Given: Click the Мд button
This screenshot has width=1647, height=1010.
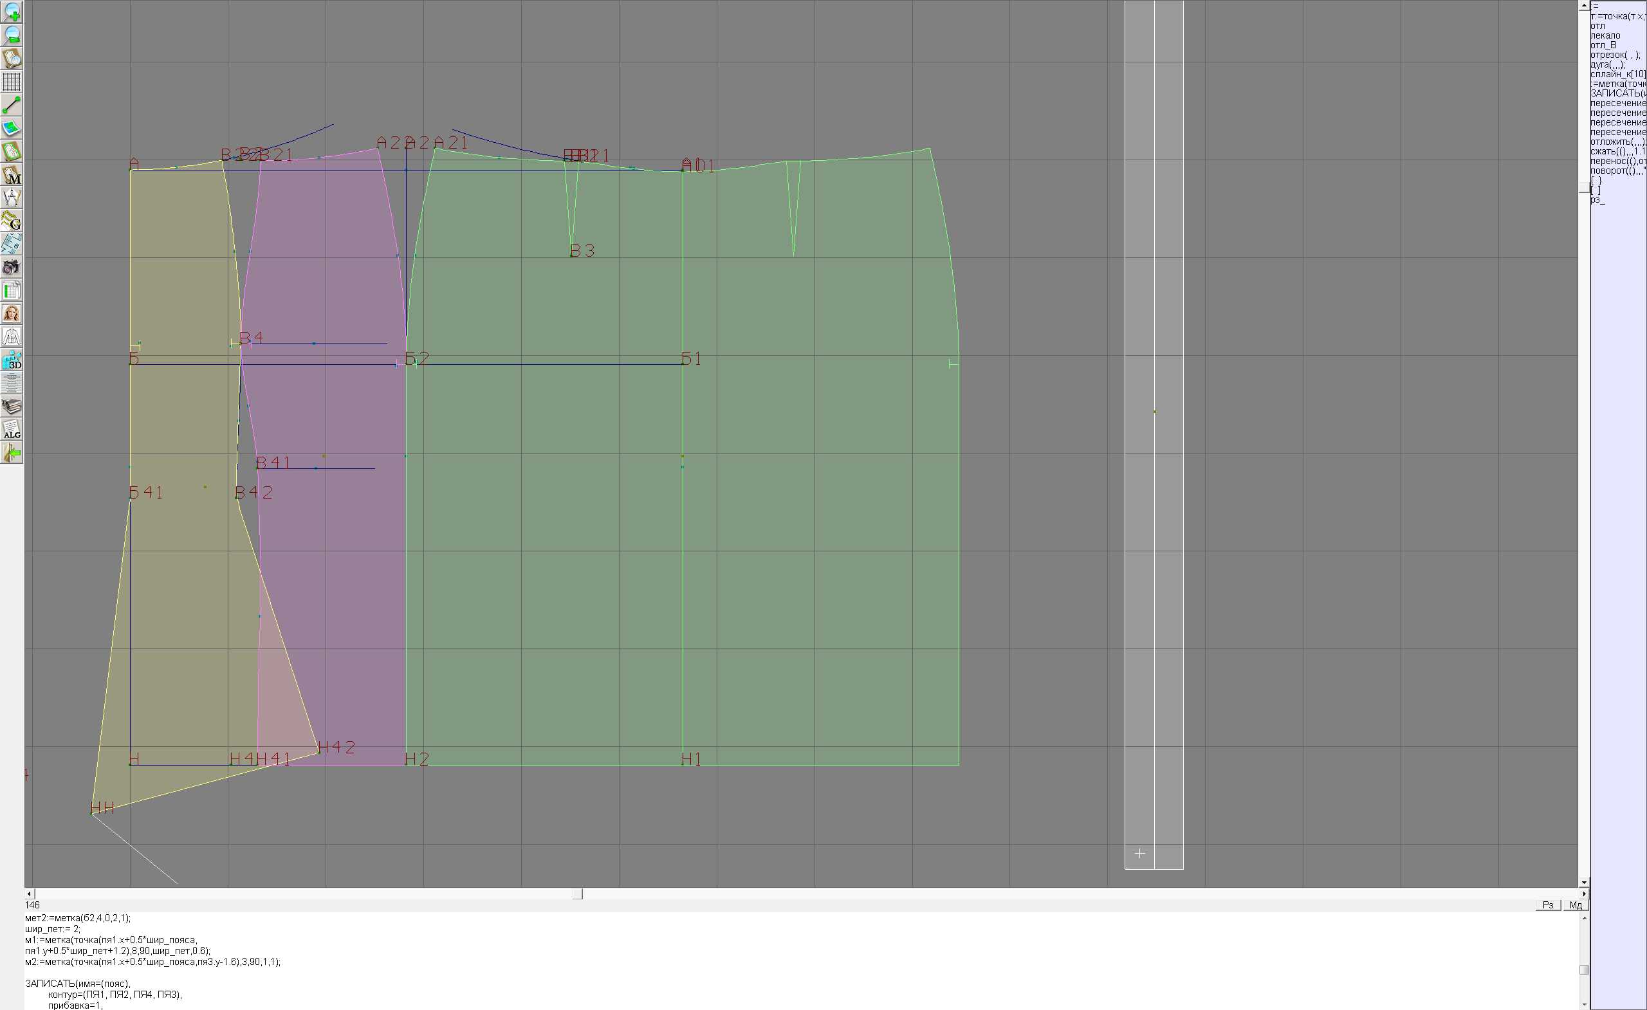Looking at the screenshot, I should [x=1575, y=905].
